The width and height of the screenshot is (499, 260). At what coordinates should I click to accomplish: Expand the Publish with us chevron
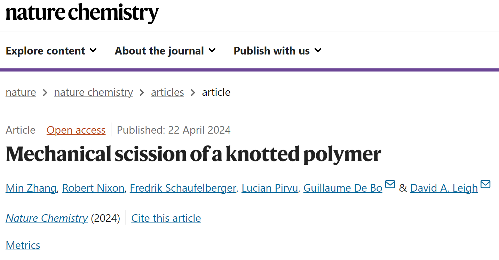pos(318,50)
